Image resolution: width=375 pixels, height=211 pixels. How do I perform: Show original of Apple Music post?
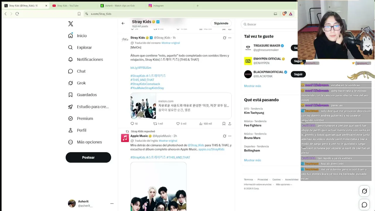168,141
